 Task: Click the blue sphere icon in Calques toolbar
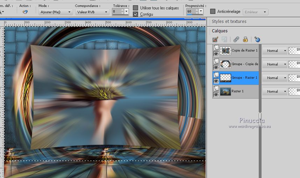coord(257,39)
